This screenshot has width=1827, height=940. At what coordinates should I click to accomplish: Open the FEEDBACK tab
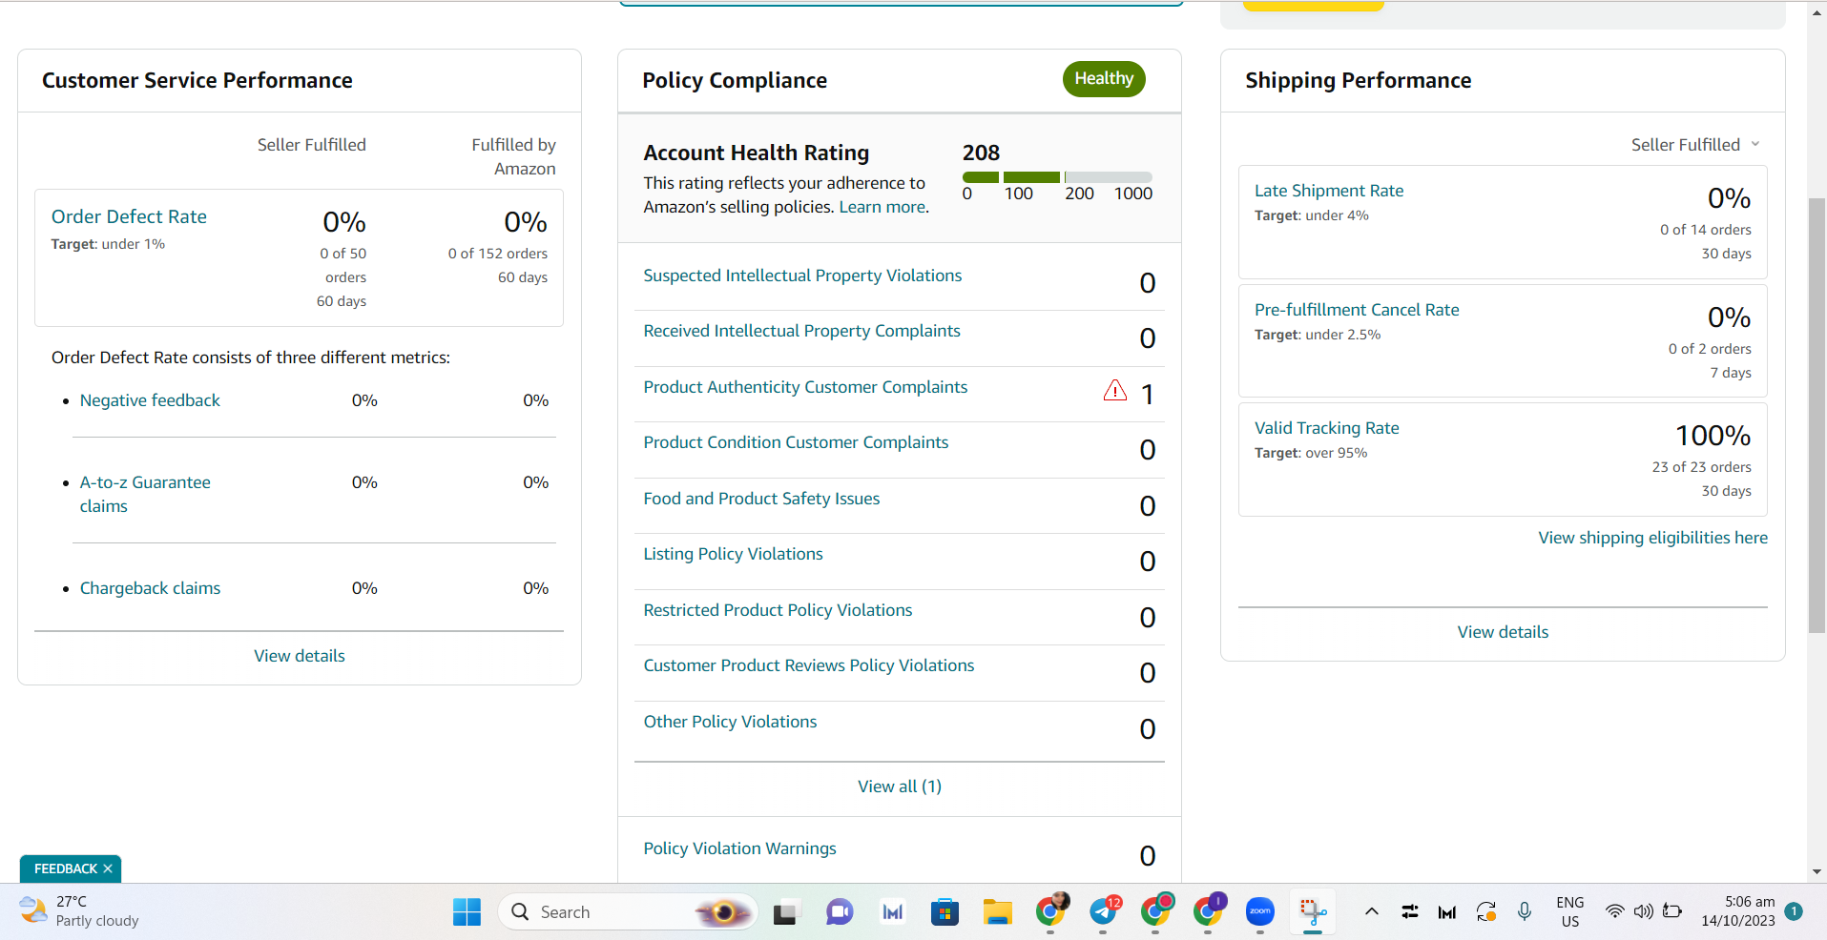(x=65, y=868)
